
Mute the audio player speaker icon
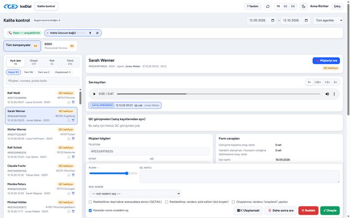pos(327,94)
